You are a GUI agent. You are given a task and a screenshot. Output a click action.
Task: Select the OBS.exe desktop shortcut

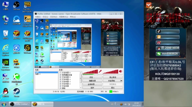[x=17, y=6]
